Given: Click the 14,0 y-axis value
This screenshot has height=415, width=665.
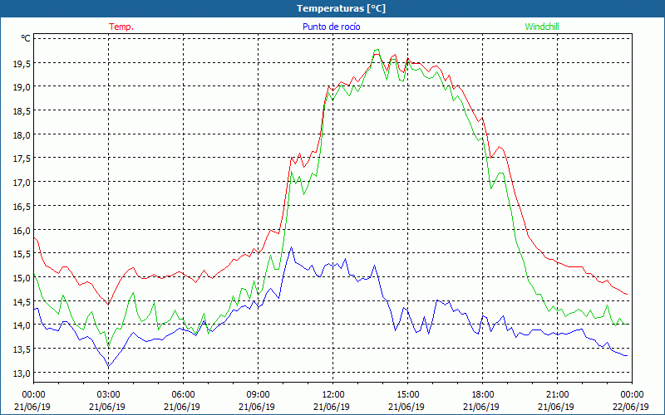Looking at the screenshot, I should 23,325.
